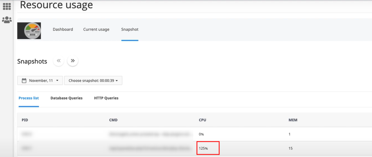Open the apps grid icon in sidebar
372x157 pixels.
pyautogui.click(x=7, y=6)
